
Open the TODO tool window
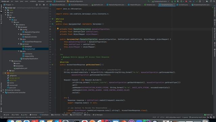[x=16, y=115]
